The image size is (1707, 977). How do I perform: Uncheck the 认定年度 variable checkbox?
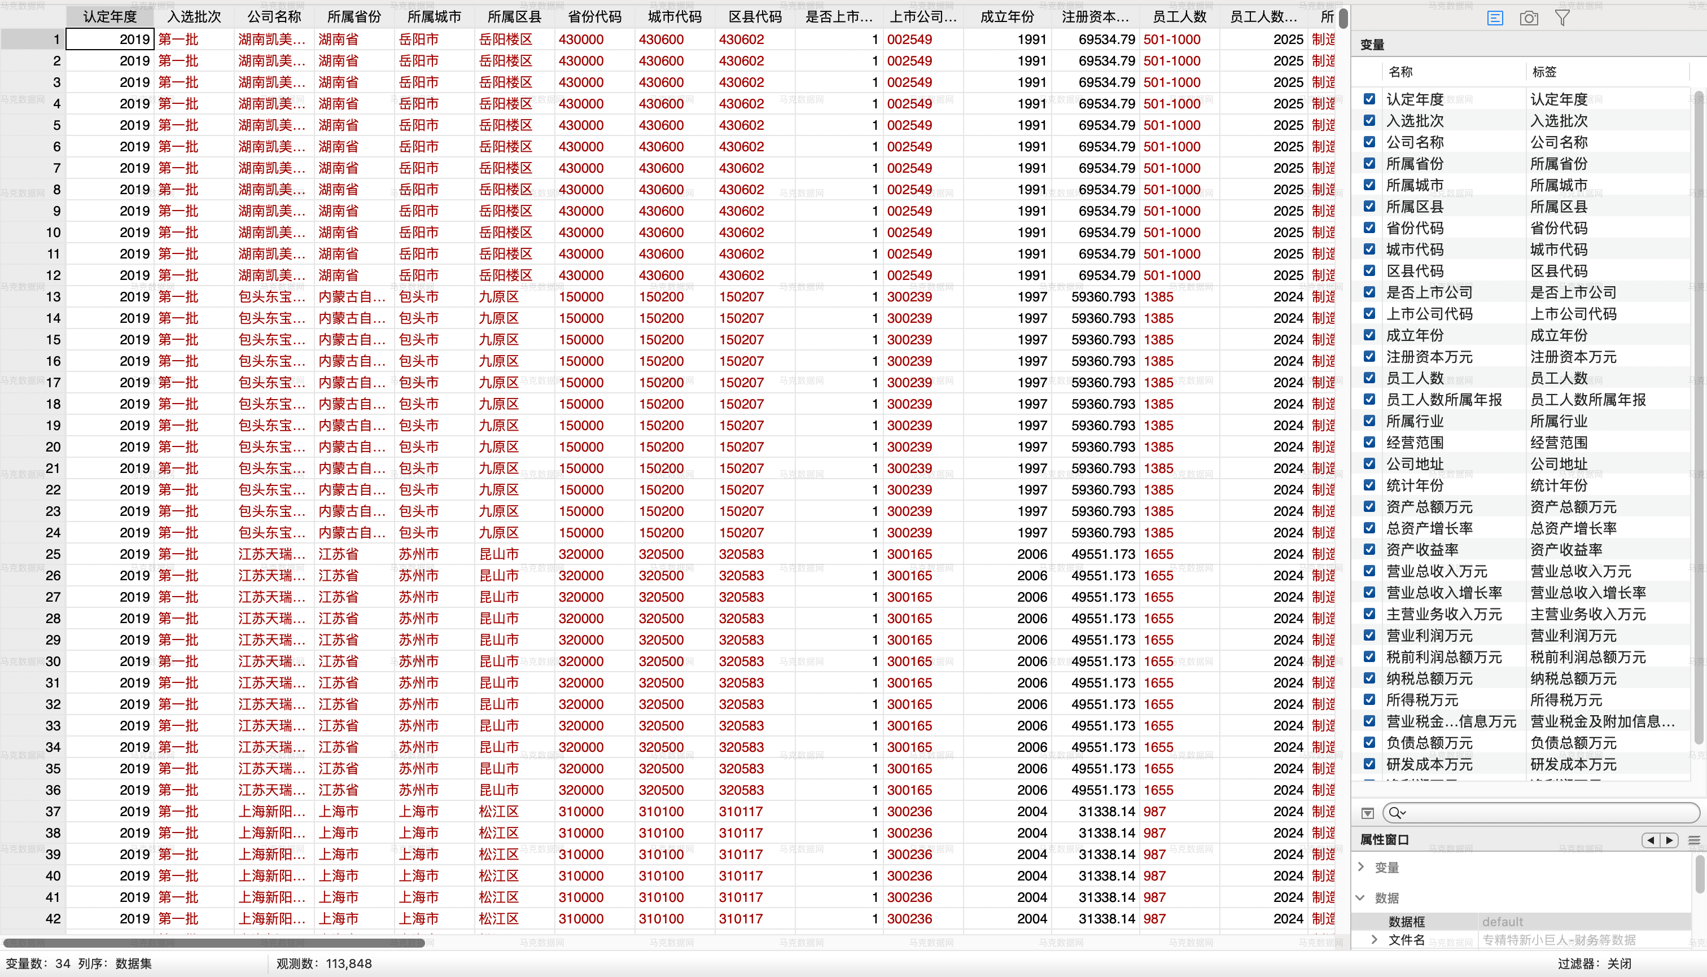click(x=1369, y=99)
